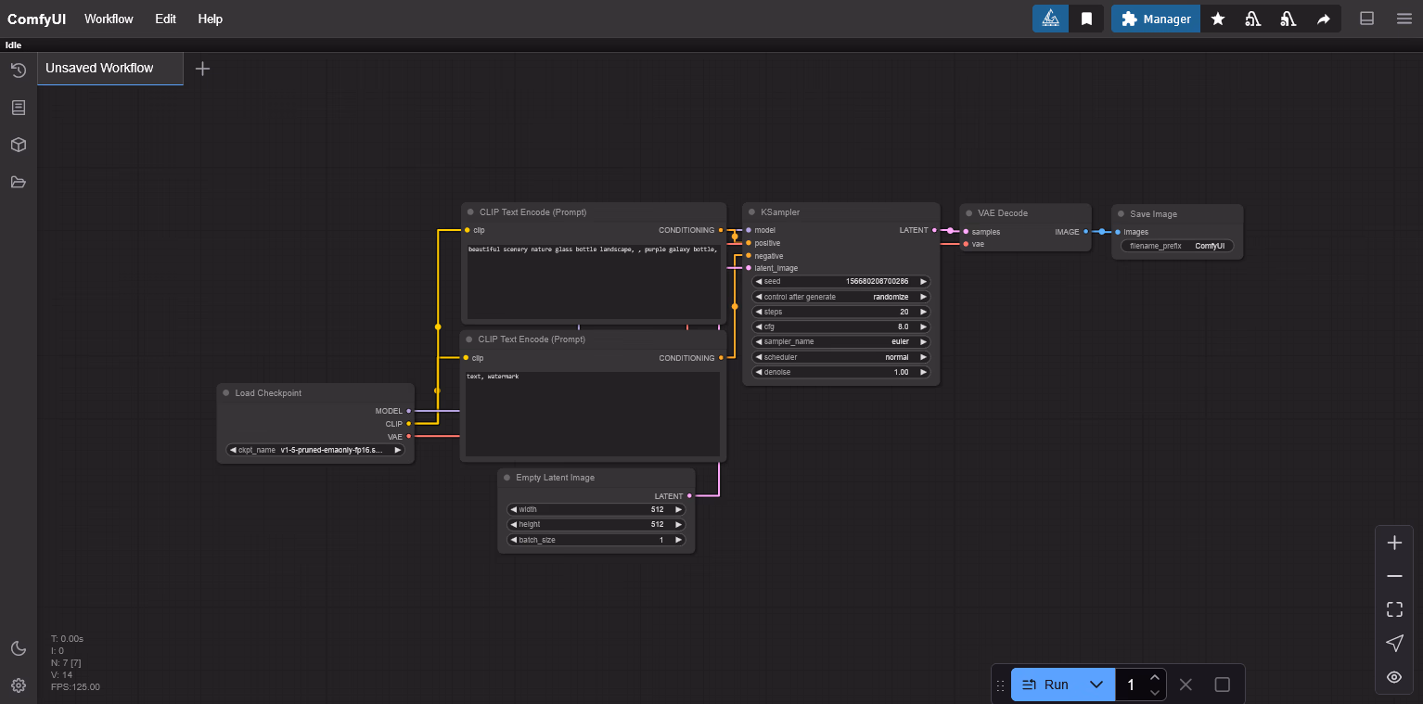Switch to the Unsaved Workflow tab

(x=99, y=68)
